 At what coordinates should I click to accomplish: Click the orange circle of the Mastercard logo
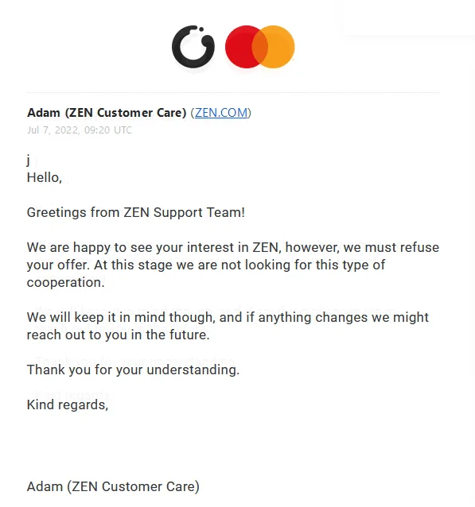tap(278, 47)
